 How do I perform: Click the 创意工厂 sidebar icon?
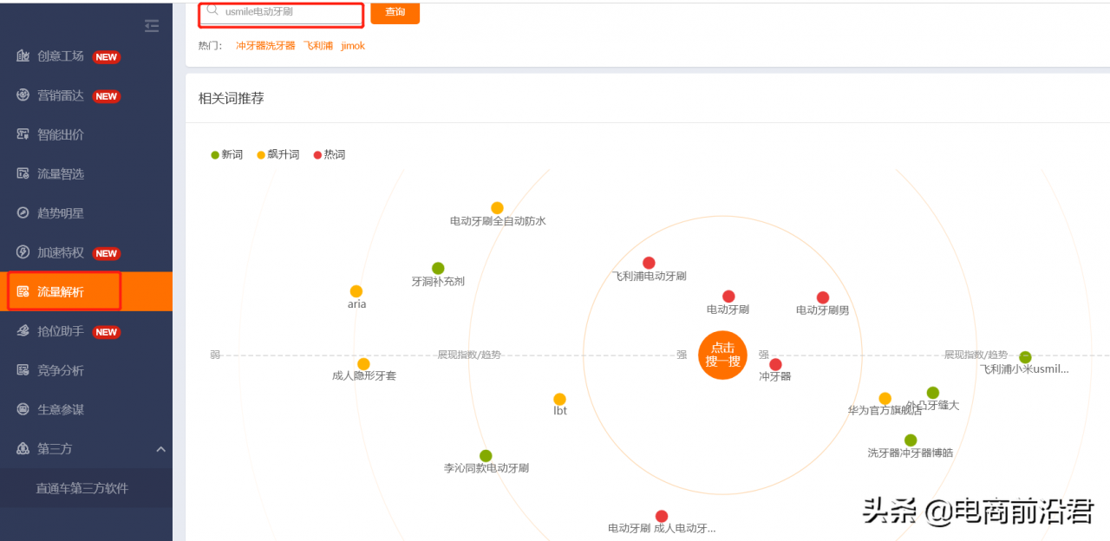click(x=23, y=56)
